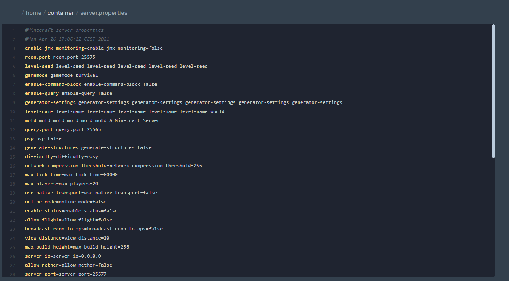Click the pvp=false line
Screen dimensions: 509x281
click(43, 138)
